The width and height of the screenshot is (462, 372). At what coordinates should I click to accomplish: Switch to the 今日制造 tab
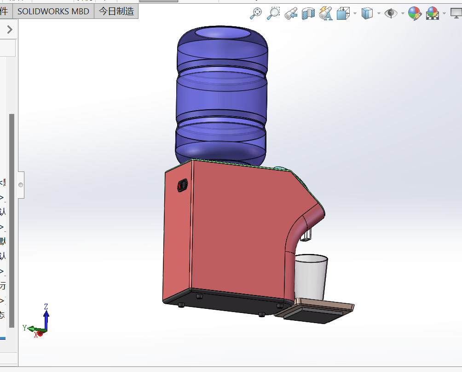pos(116,11)
